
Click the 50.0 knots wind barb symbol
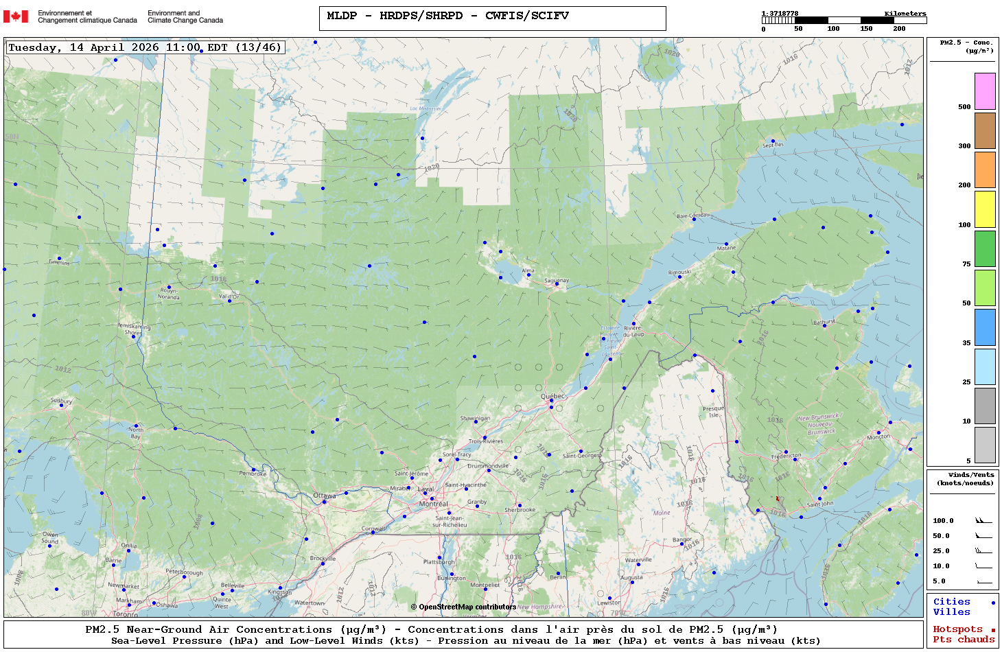click(x=983, y=536)
